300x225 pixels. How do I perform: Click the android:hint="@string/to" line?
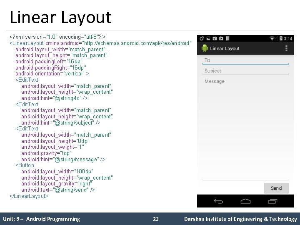click(55, 98)
